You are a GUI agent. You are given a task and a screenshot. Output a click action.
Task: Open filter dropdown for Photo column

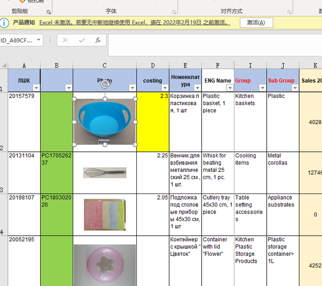point(132,88)
